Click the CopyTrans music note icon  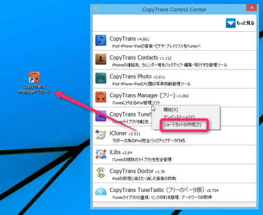[x=101, y=40]
